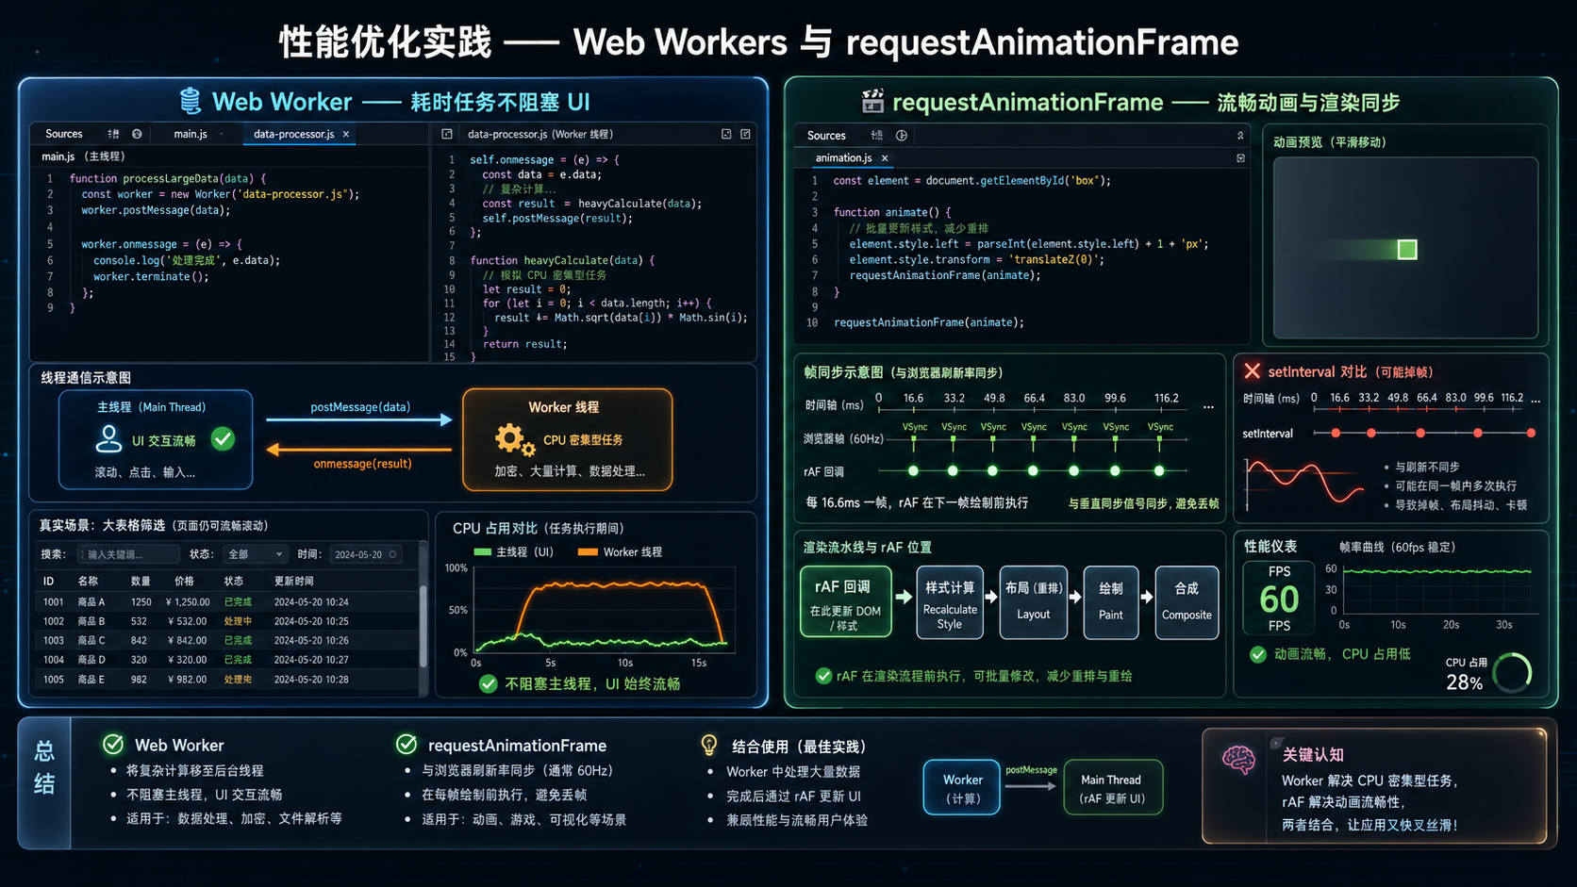Click first rAF 回调 green dot on timeline
The image size is (1577, 887).
click(913, 470)
